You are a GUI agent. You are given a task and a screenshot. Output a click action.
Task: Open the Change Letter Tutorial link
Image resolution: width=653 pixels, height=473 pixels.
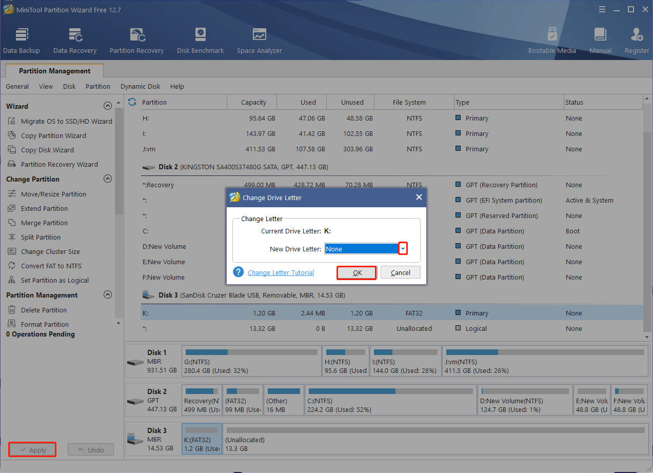coord(281,272)
